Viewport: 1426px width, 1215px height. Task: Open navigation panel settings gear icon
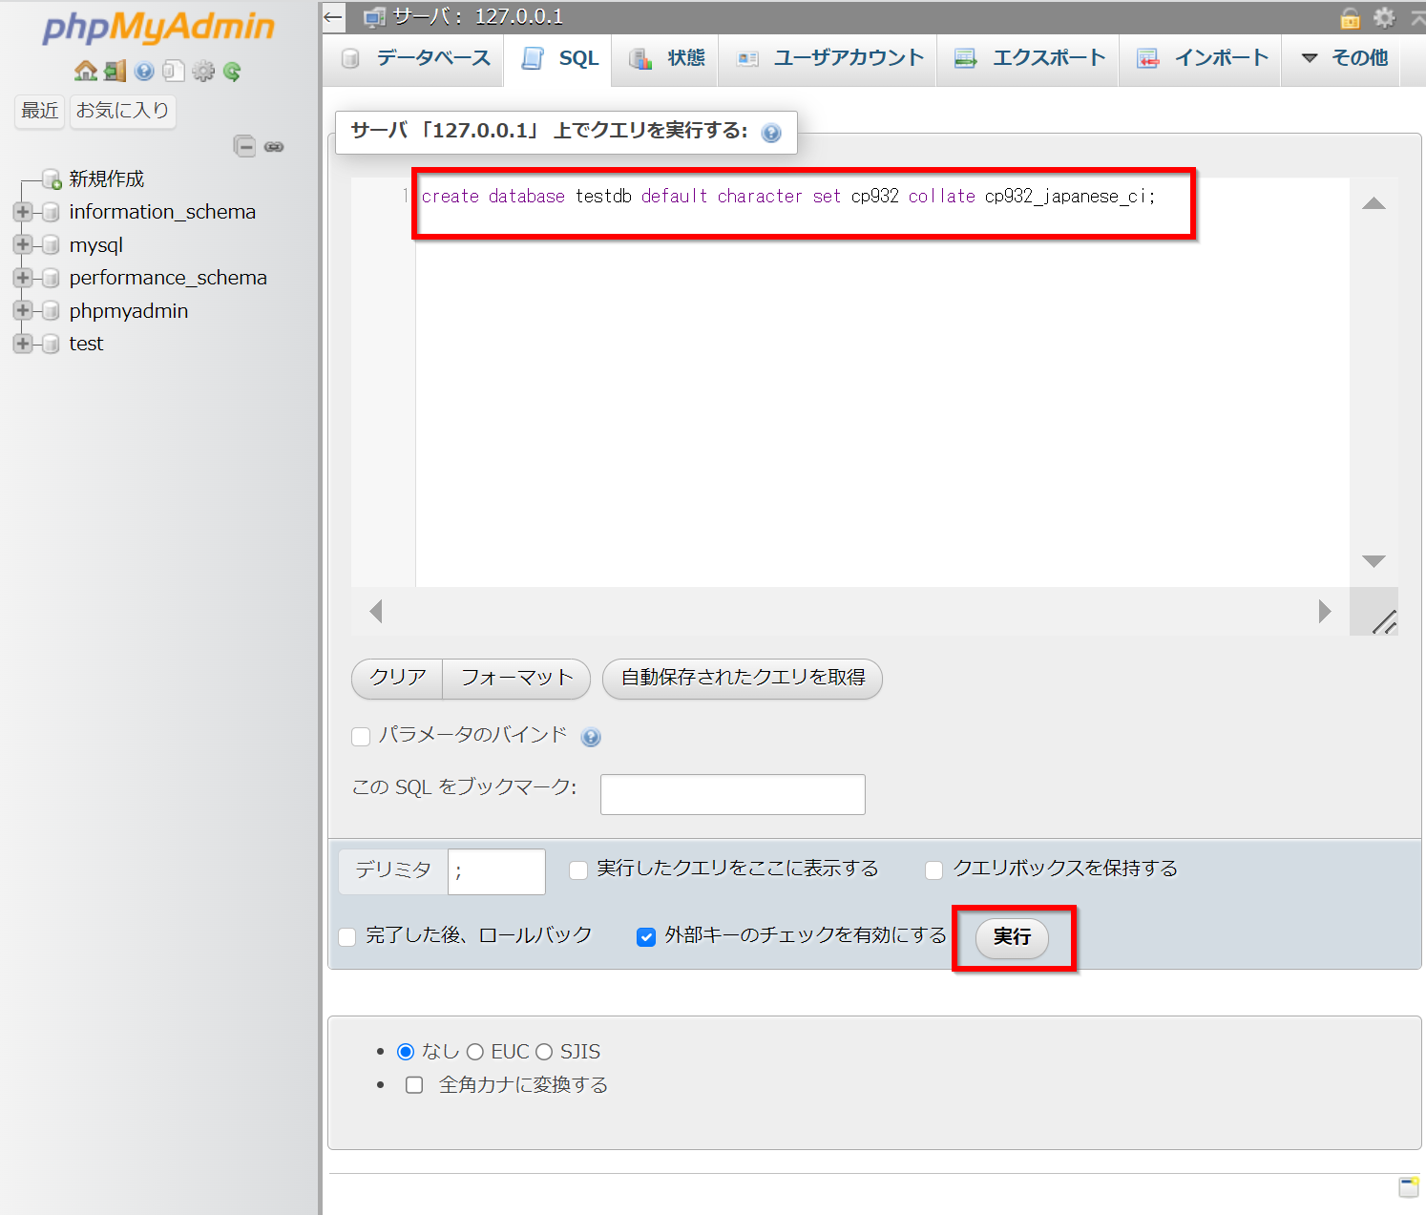click(x=203, y=72)
